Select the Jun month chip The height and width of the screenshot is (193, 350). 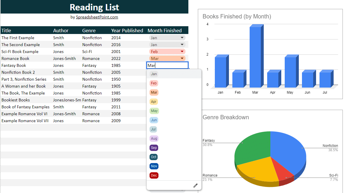click(154, 120)
